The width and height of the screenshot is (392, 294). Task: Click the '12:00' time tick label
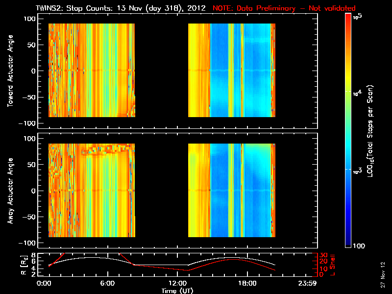177,284
